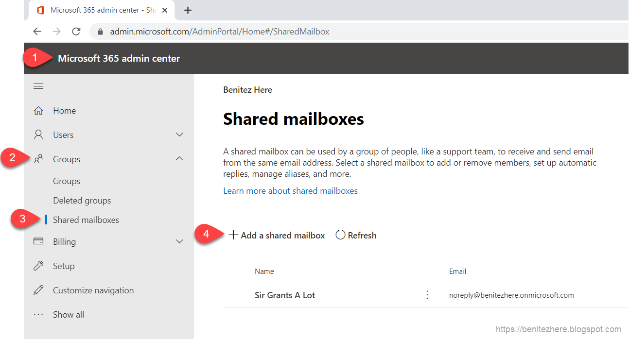Click the plus icon to add mailbox
The height and width of the screenshot is (339, 629).
233,235
